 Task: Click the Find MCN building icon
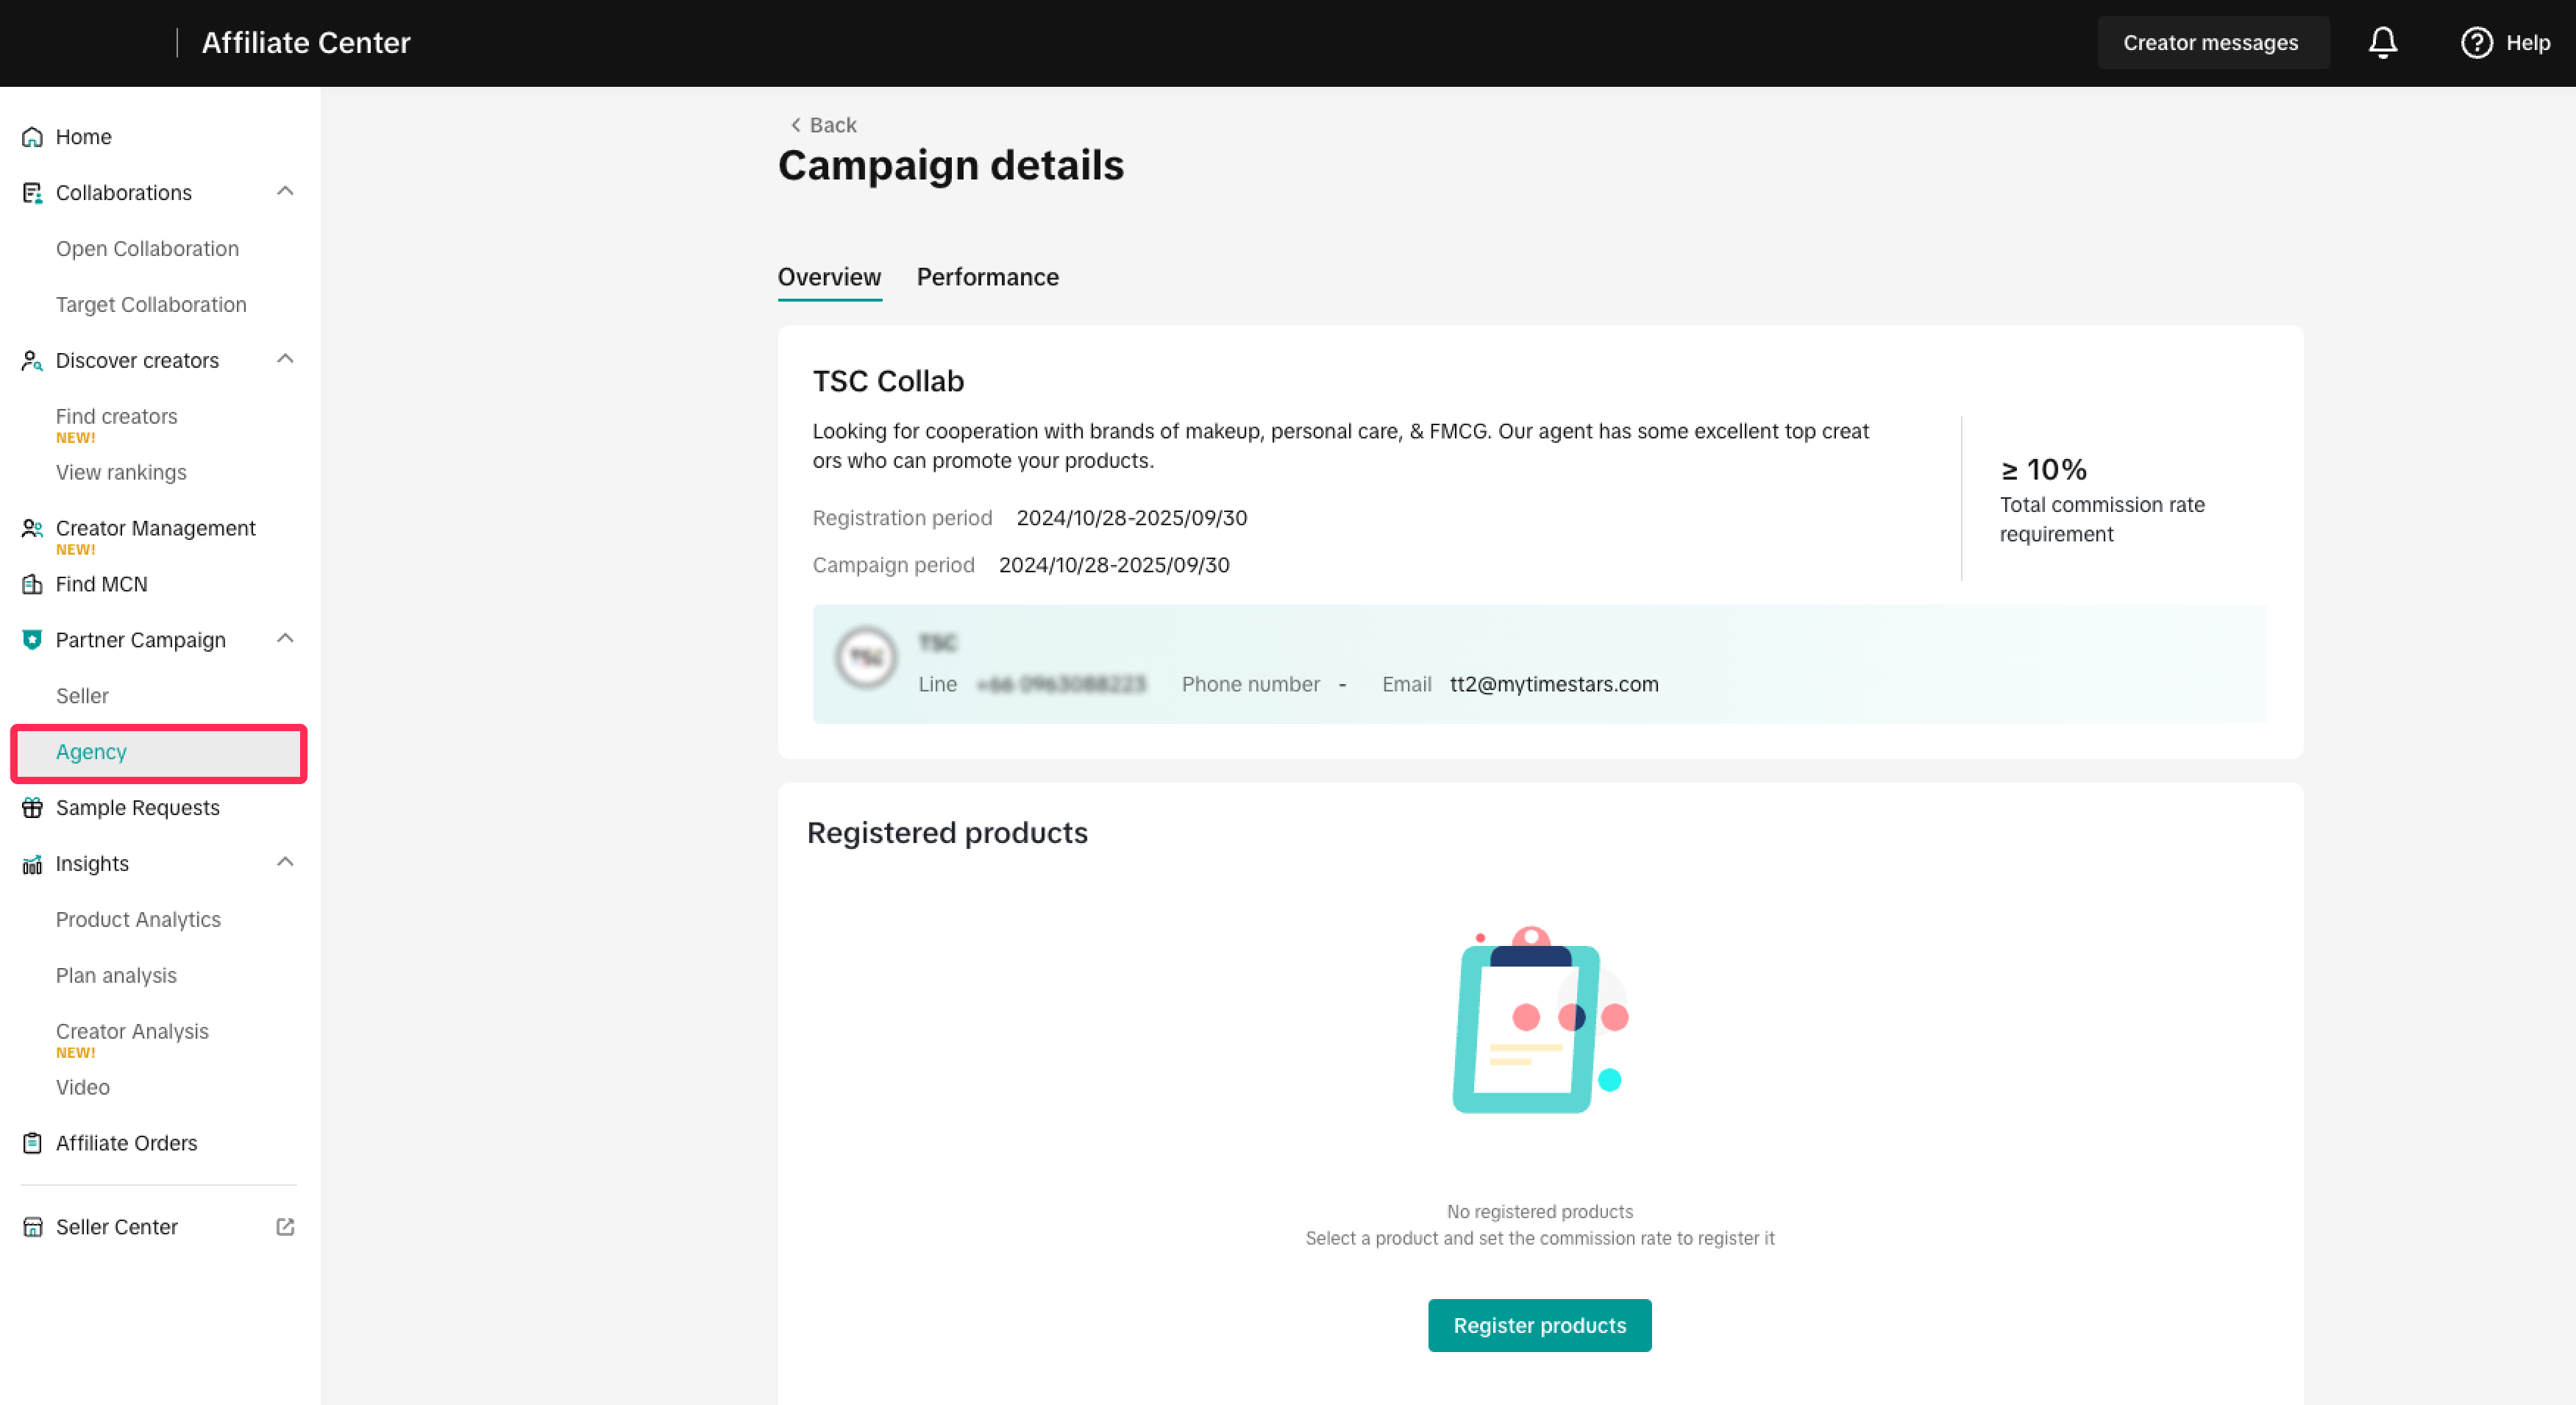tap(32, 584)
